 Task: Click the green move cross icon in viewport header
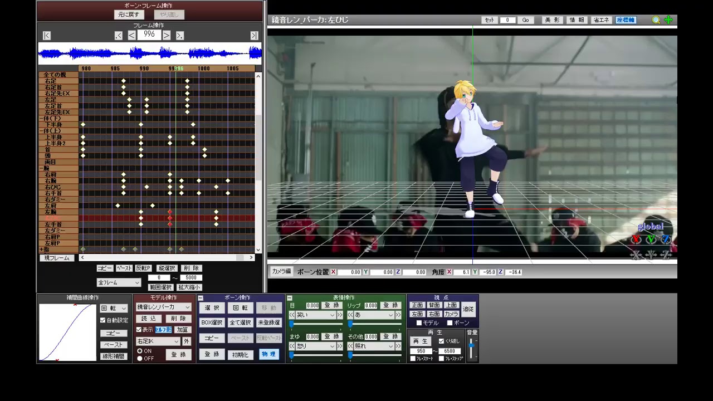click(668, 20)
